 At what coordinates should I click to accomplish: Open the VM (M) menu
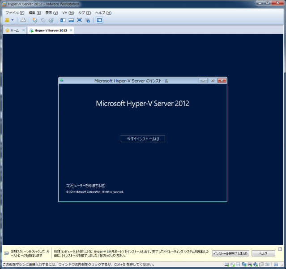point(68,13)
